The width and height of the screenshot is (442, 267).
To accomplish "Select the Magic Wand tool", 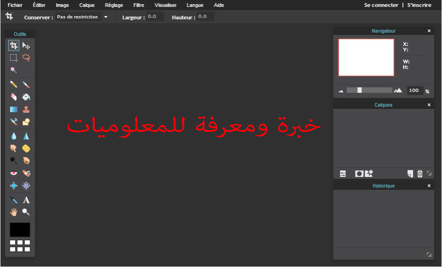I will click(13, 70).
